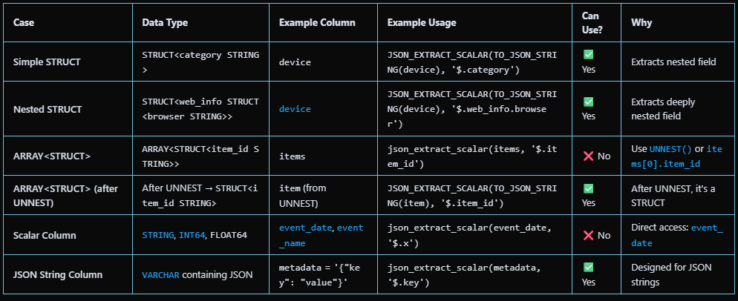Image resolution: width=738 pixels, height=301 pixels.
Task: Click the red X in the ARRAY<STRUCT> row
Action: 588,156
